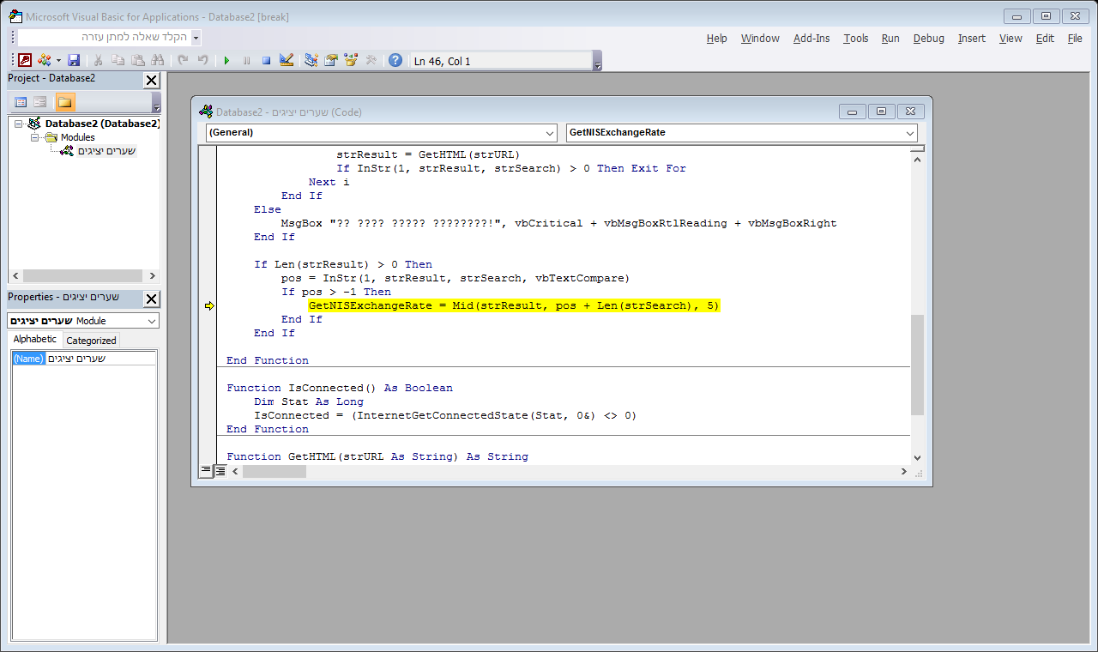Click the View Microsoft Access icon

pos(25,60)
